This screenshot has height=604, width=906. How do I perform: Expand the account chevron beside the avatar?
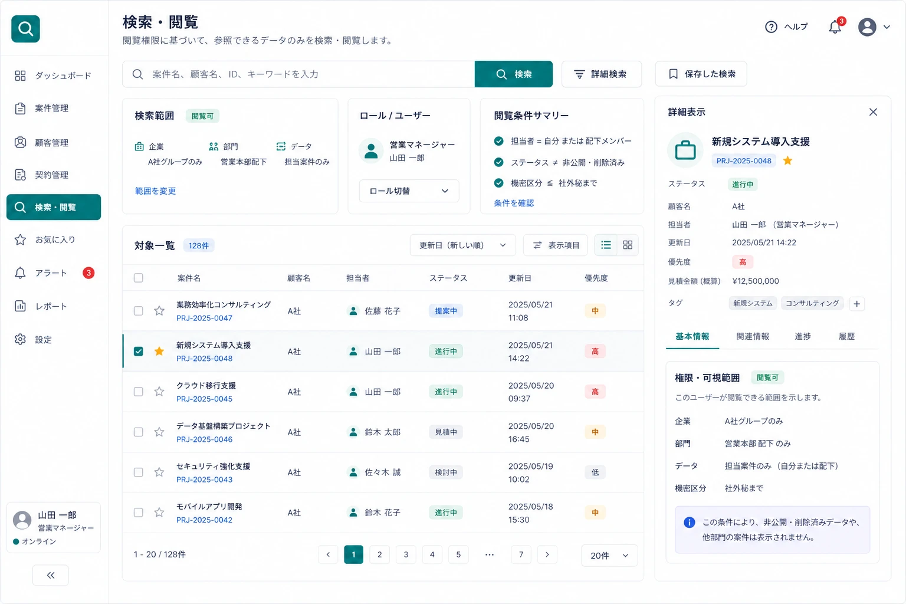click(x=887, y=27)
